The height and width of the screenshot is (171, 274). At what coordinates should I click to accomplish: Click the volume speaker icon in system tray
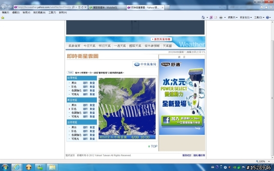[x=229, y=167]
